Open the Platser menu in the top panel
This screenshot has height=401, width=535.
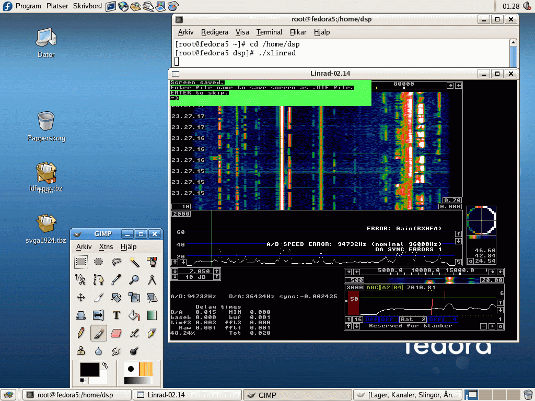tap(57, 6)
